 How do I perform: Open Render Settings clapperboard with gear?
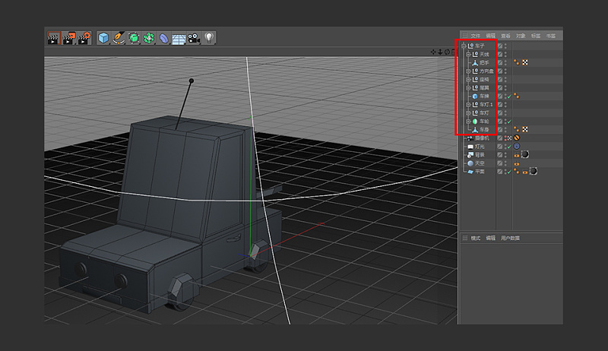84,38
